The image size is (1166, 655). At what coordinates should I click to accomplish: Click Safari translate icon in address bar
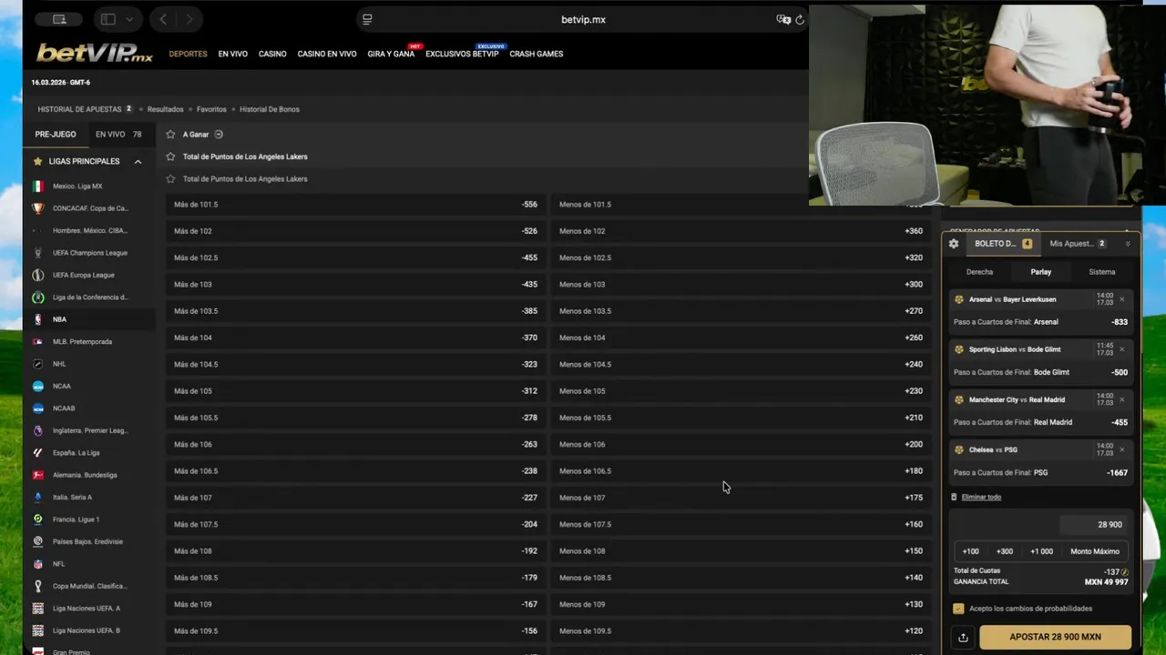pyautogui.click(x=782, y=19)
